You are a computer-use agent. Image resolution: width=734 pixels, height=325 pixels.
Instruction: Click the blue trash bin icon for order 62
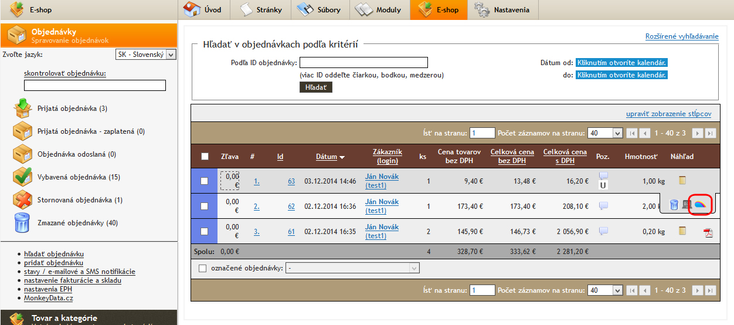pyautogui.click(x=674, y=205)
